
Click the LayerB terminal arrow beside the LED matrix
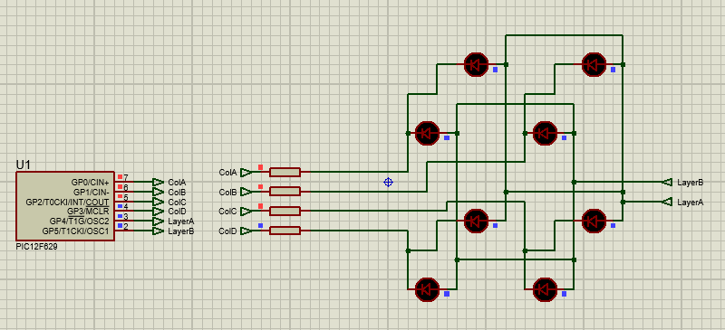click(667, 182)
